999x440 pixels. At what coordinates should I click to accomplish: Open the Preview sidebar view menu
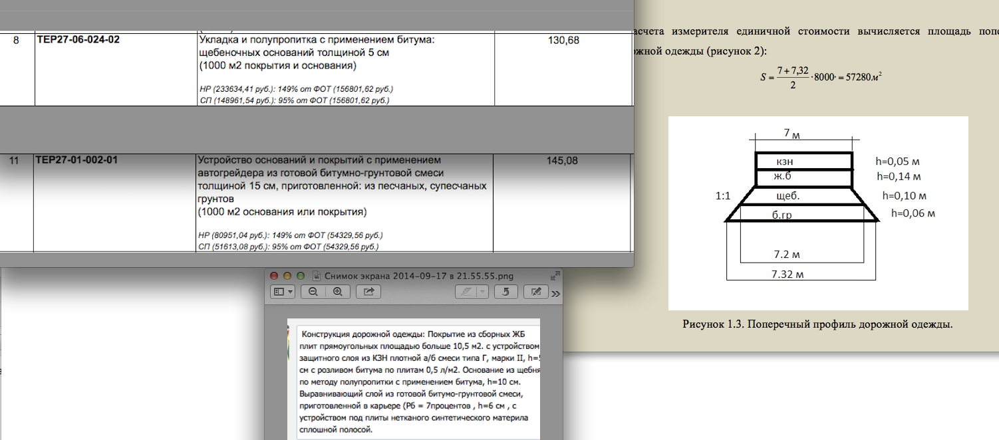(283, 291)
